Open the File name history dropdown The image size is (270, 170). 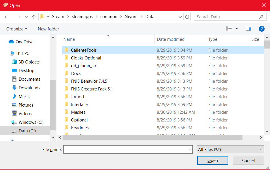coord(189,149)
